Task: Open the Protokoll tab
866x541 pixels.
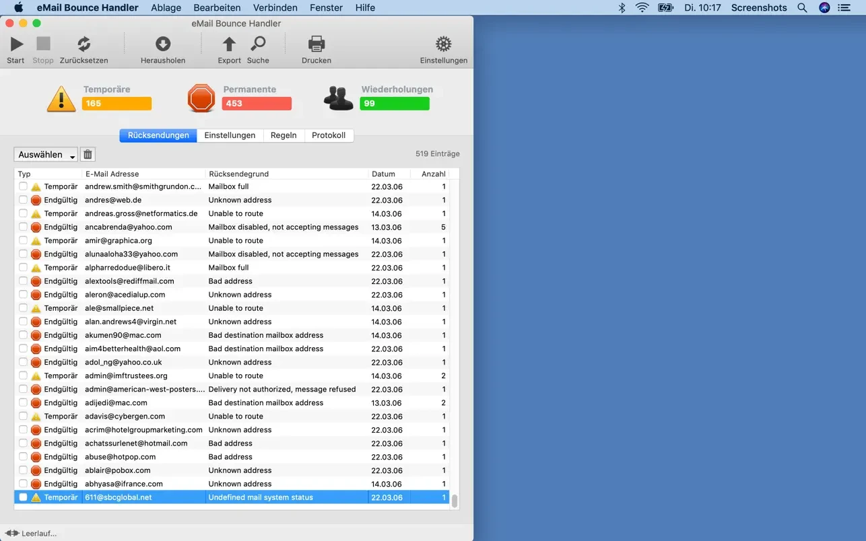Action: (x=329, y=135)
